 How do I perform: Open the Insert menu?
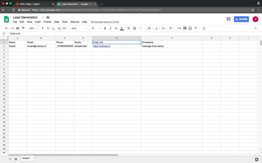[38, 22]
